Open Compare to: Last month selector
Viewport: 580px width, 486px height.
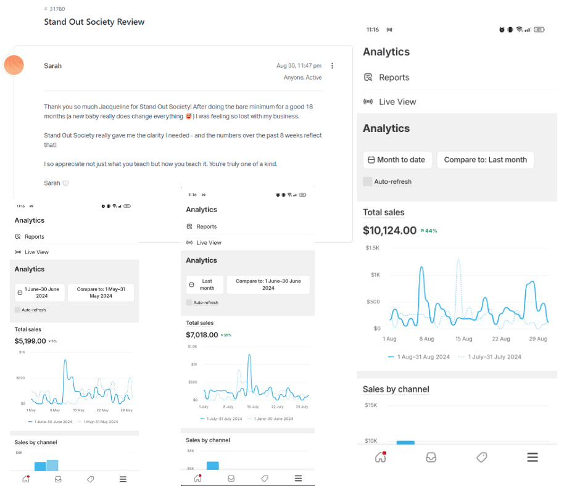(x=486, y=160)
